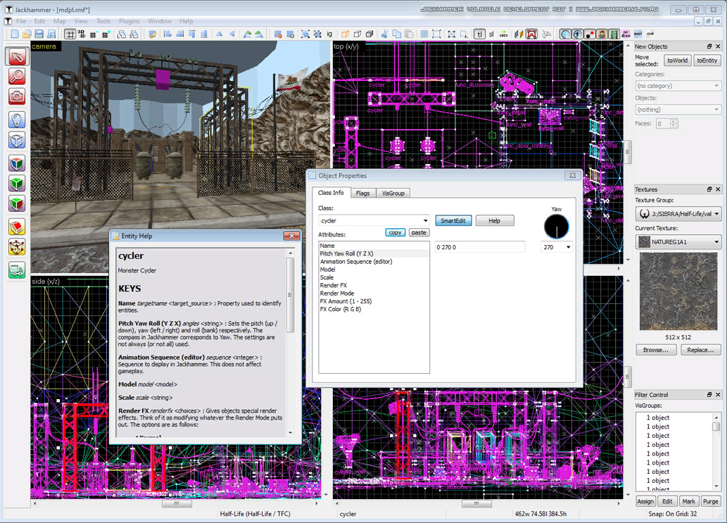
Task: Click the Replace... texture button
Action: [x=700, y=350]
